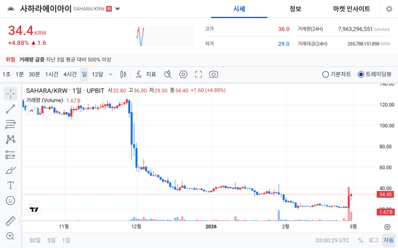
Task: Click the 위험 거래량 급증 warning notice
Action: pyautogui.click(x=58, y=59)
